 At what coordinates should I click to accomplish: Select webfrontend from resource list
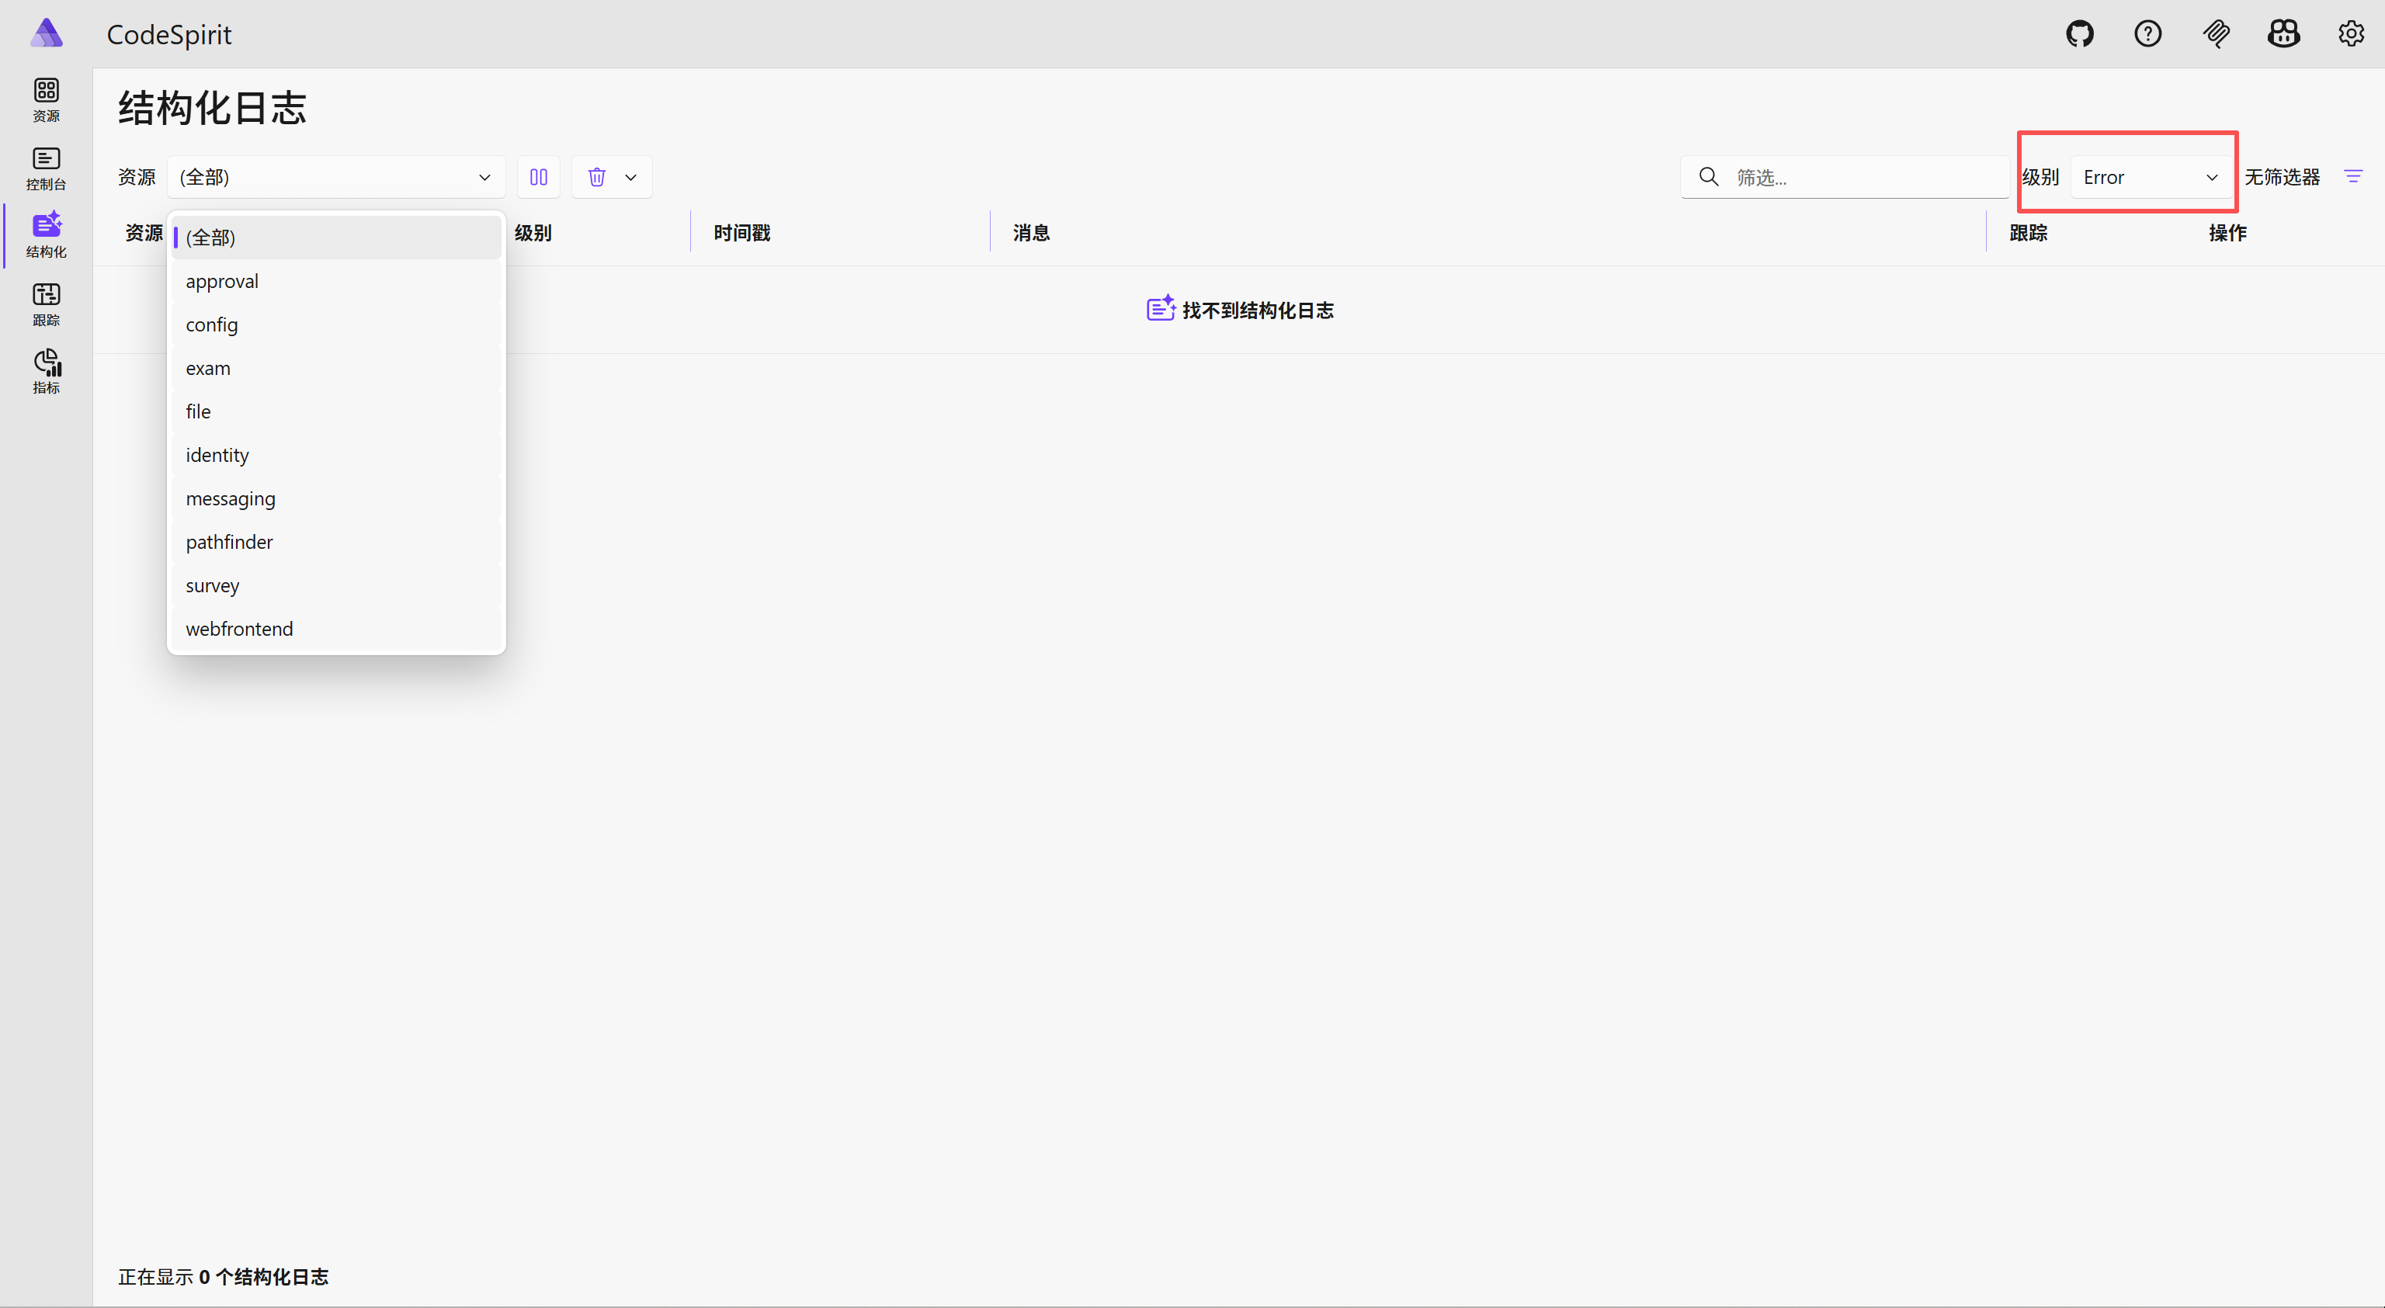click(x=240, y=629)
